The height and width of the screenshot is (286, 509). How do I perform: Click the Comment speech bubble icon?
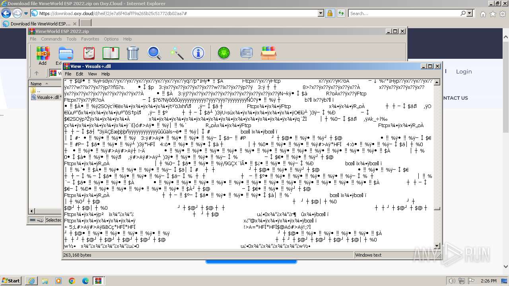pyautogui.click(x=247, y=53)
